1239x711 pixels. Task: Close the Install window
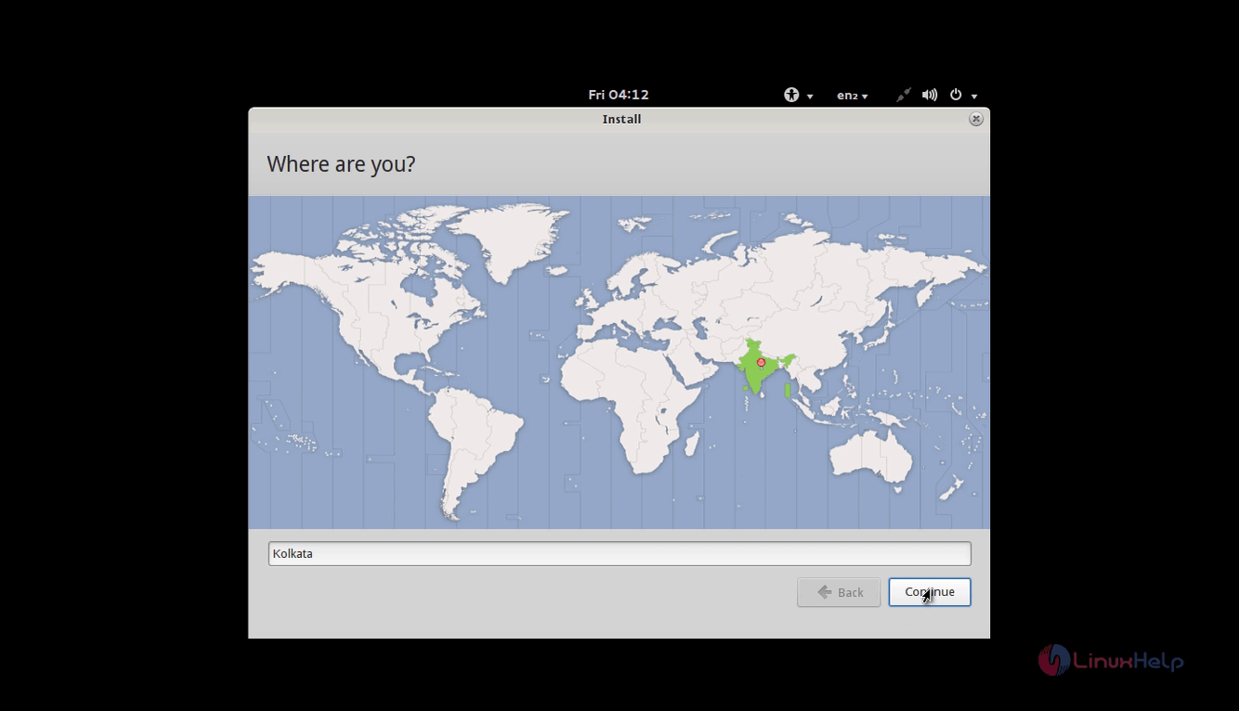tap(975, 119)
